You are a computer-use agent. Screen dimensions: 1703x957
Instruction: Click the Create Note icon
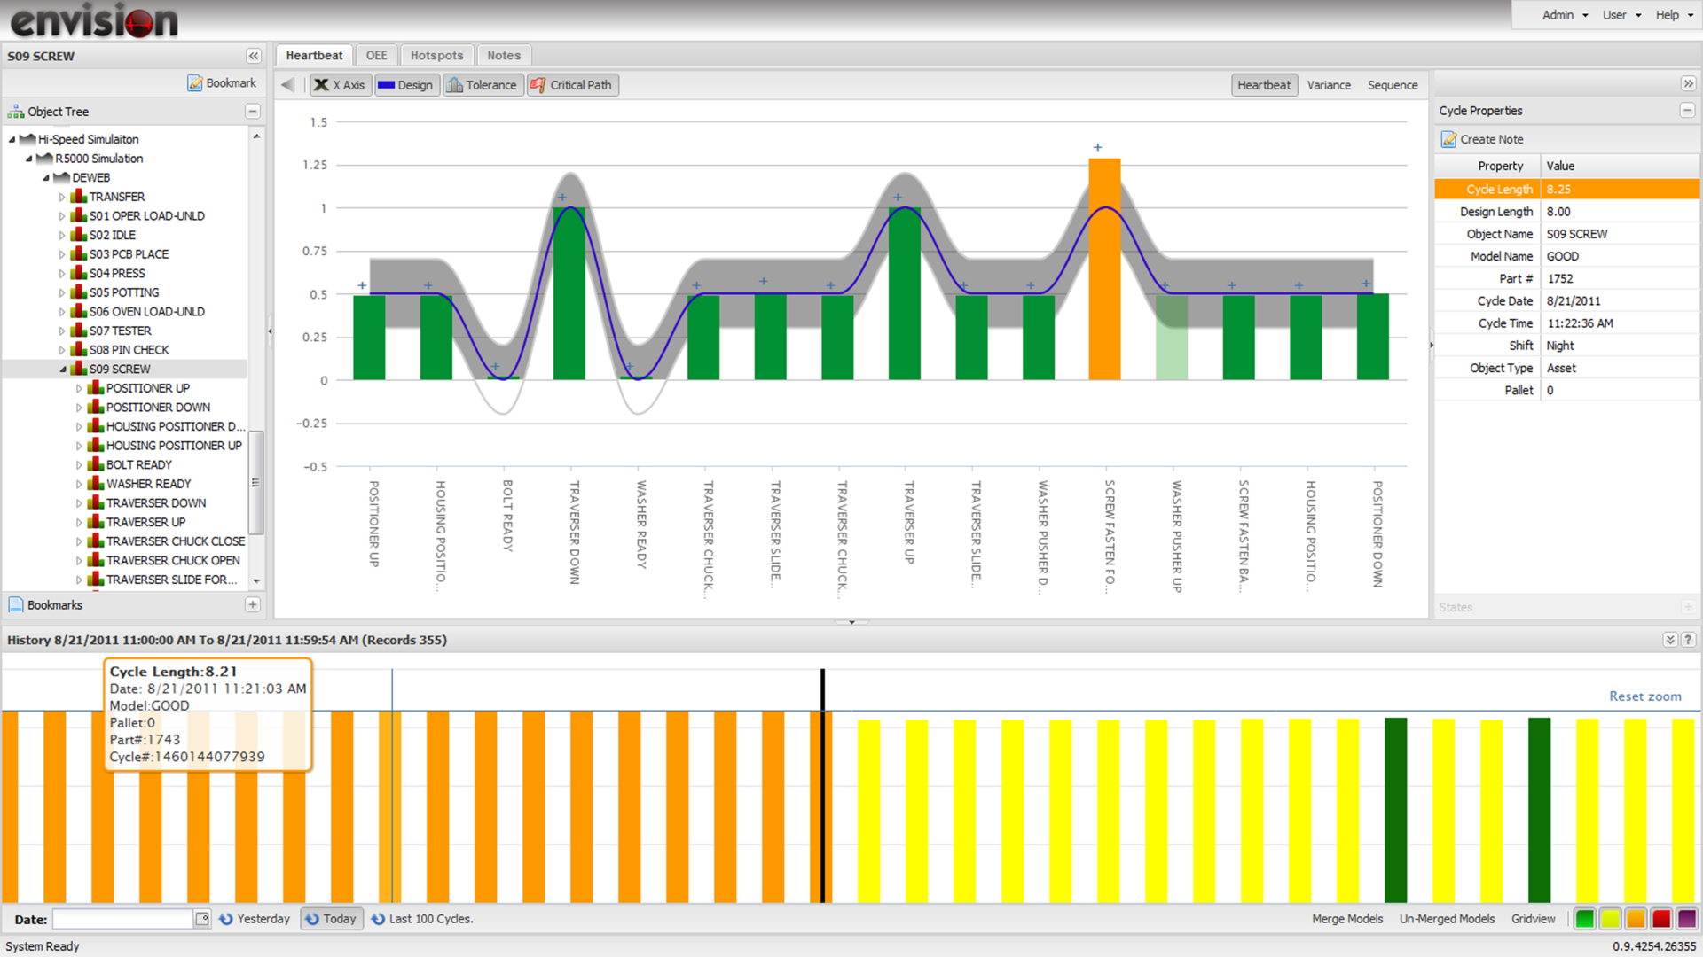coord(1448,139)
